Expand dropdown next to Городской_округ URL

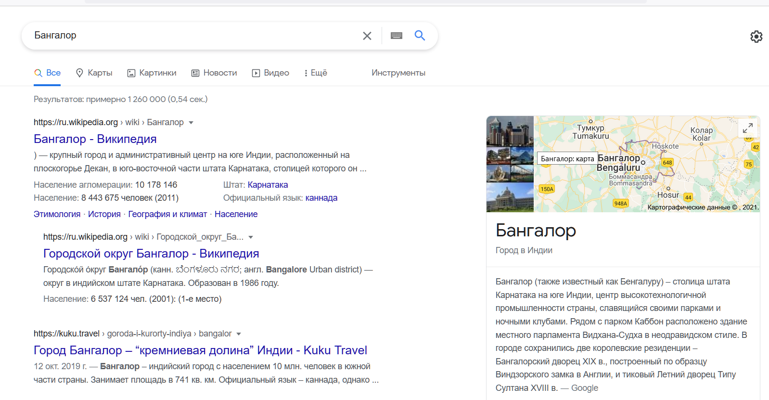click(x=251, y=237)
